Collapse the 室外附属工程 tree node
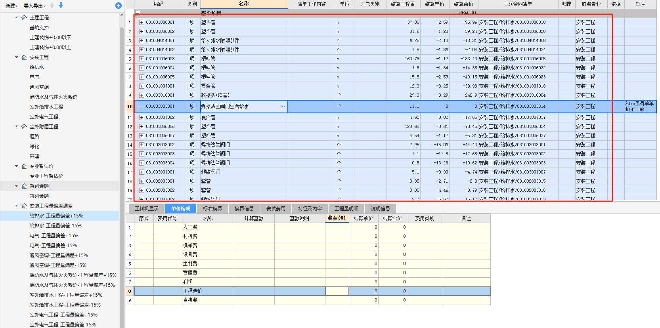Viewport: 660px width, 328px height. tap(16, 126)
